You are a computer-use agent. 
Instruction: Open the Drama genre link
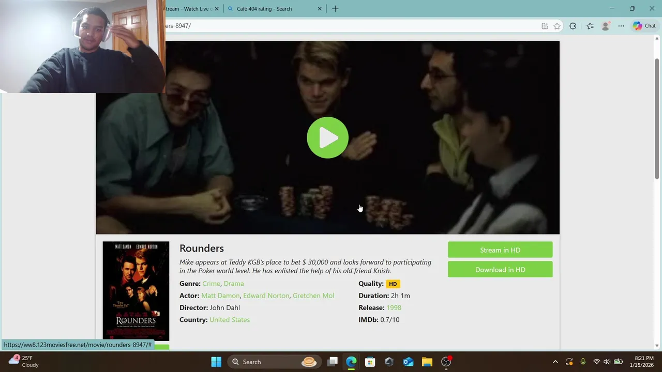click(234, 284)
